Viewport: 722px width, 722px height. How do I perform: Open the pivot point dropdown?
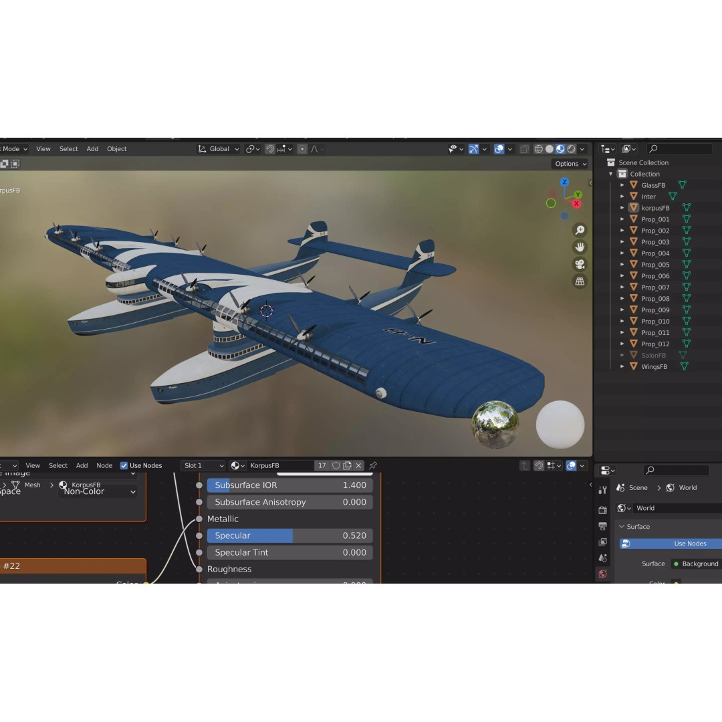click(x=253, y=148)
